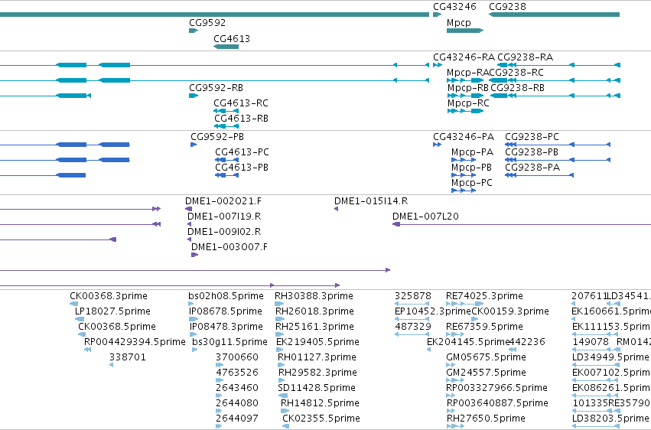Screen dimensions: 651x430
Task: Click the teal Mpcp gene bar glyph
Action: point(465,31)
